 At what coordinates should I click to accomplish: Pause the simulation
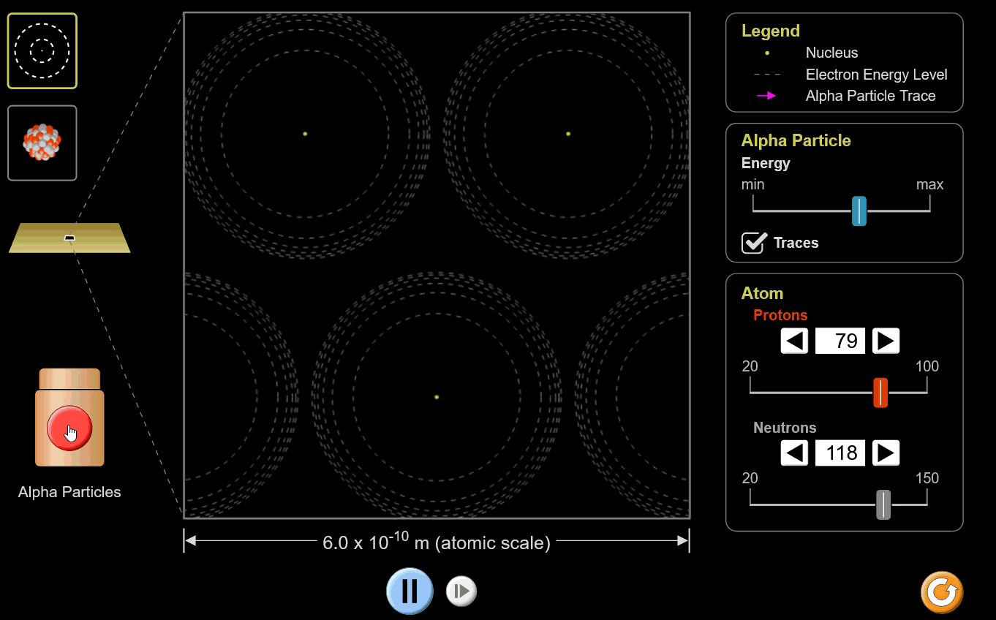(x=410, y=591)
